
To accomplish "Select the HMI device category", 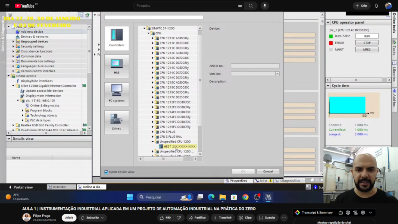I will click(x=117, y=66).
